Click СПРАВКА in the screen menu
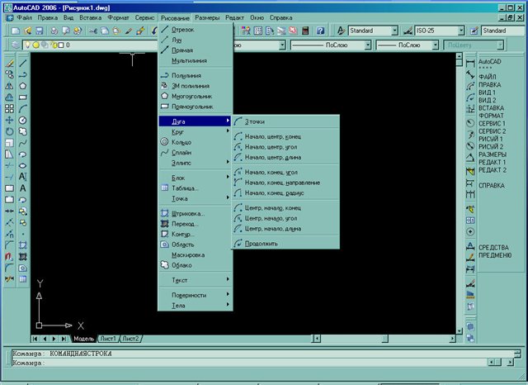This screenshot has height=385, width=528. coord(492,186)
